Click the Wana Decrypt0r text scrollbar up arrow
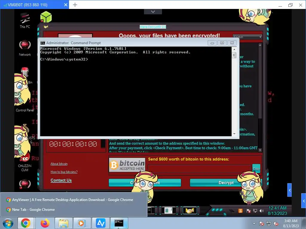Screen dimensions: 306x229 (260, 45)
